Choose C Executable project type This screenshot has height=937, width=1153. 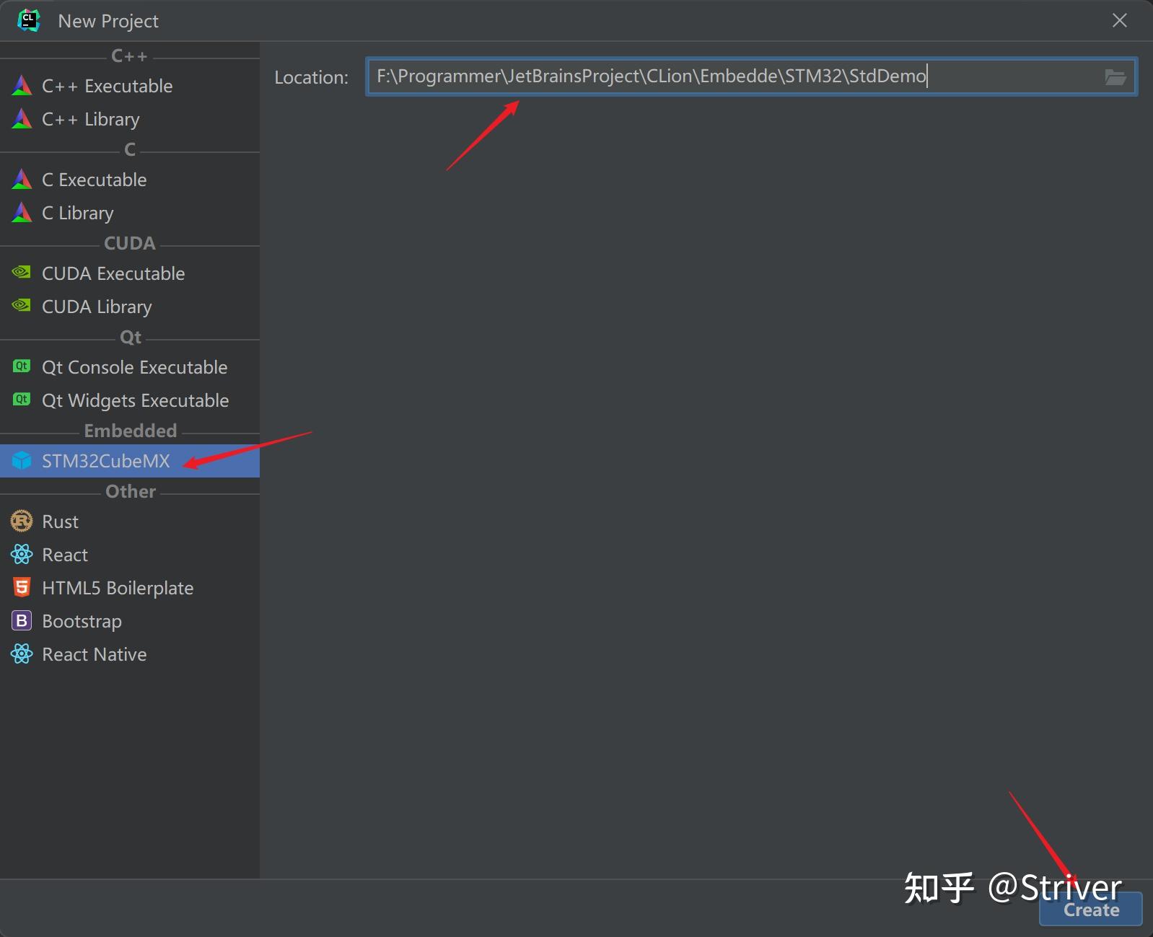coord(130,180)
